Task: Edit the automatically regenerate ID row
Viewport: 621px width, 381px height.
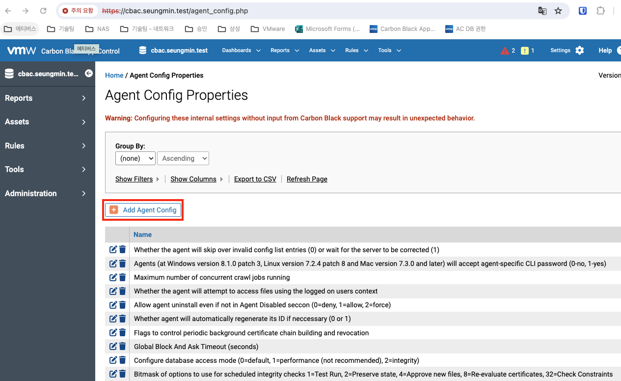Action: coord(113,319)
